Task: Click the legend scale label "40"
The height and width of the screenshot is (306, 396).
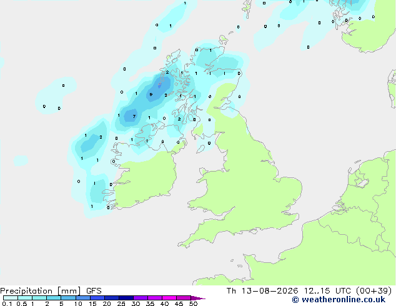Action: pos(164,304)
